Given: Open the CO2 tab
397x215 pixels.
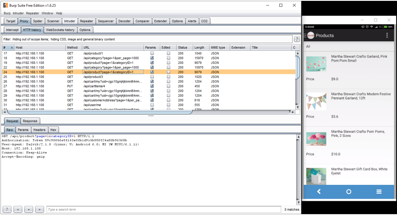Looking at the screenshot, I should (204, 21).
